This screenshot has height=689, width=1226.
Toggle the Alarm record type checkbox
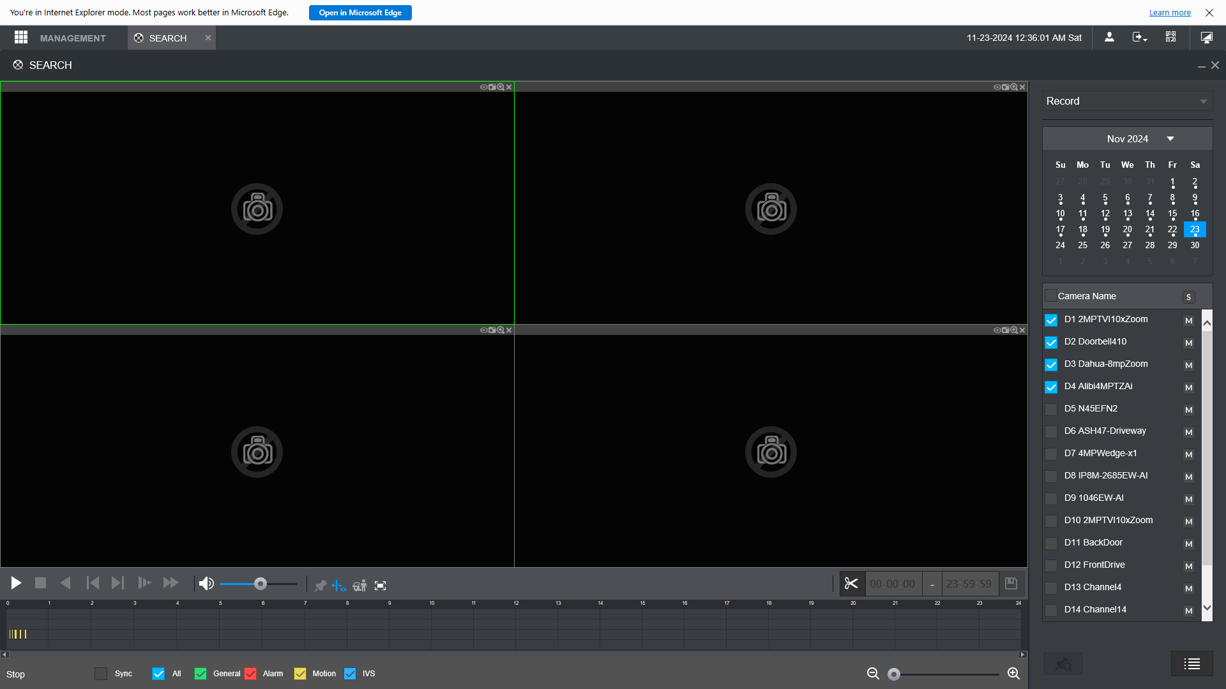click(x=250, y=674)
